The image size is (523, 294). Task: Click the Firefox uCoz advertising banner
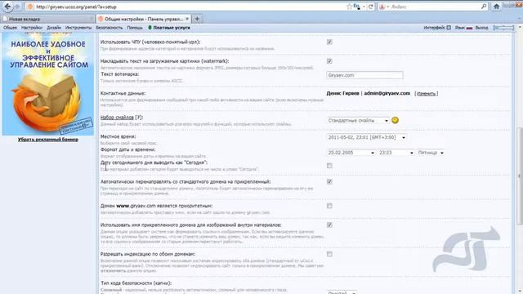[48, 84]
